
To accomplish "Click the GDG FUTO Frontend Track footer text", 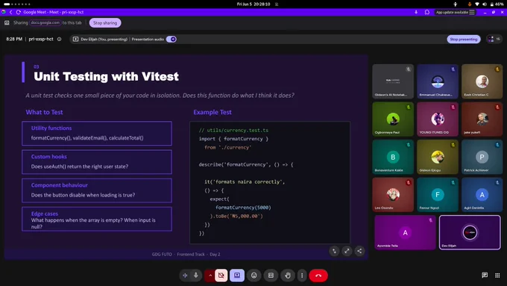I will tap(186, 254).
